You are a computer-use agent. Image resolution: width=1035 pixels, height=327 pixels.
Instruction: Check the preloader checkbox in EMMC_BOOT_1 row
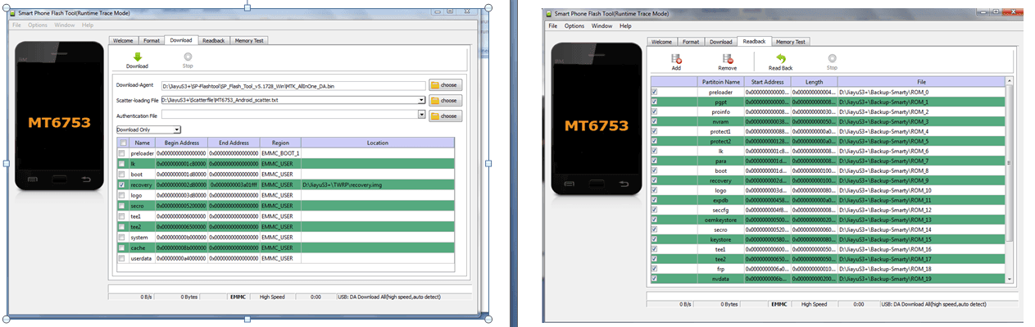click(x=121, y=153)
